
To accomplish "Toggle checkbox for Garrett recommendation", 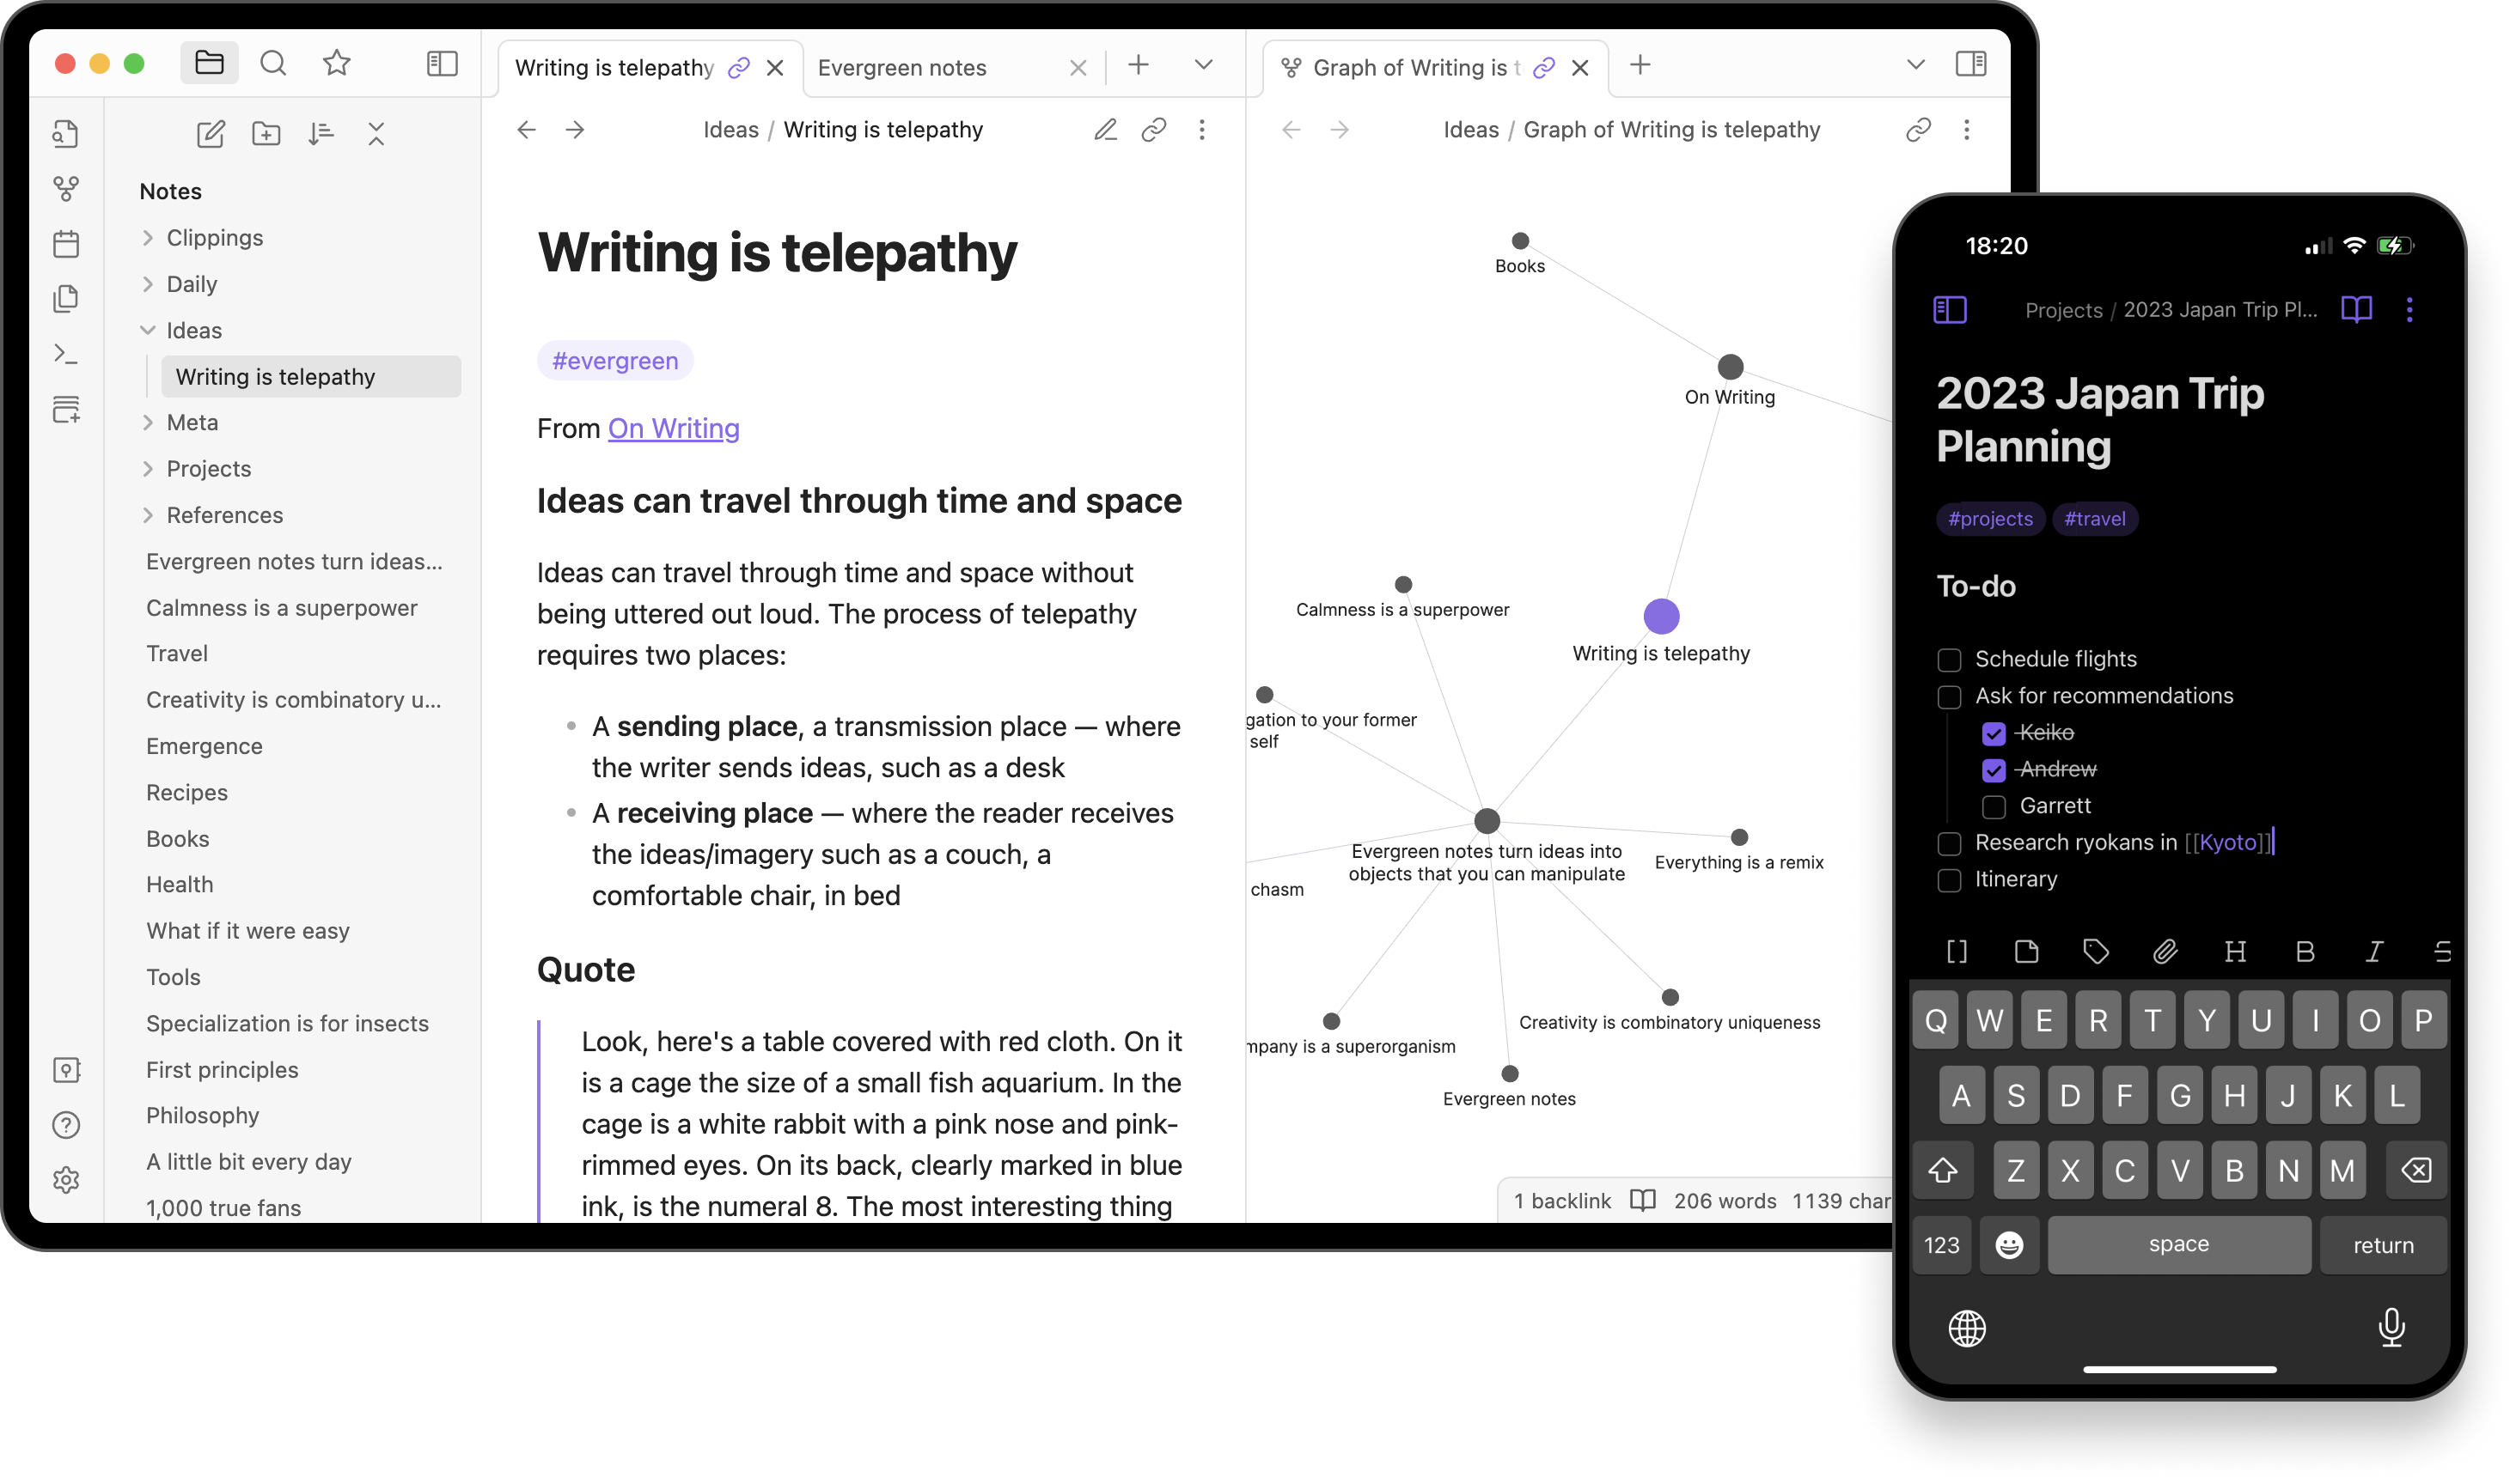I will [1991, 806].
